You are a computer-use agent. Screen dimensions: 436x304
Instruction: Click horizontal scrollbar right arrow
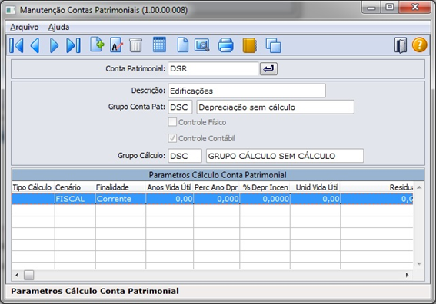408,275
